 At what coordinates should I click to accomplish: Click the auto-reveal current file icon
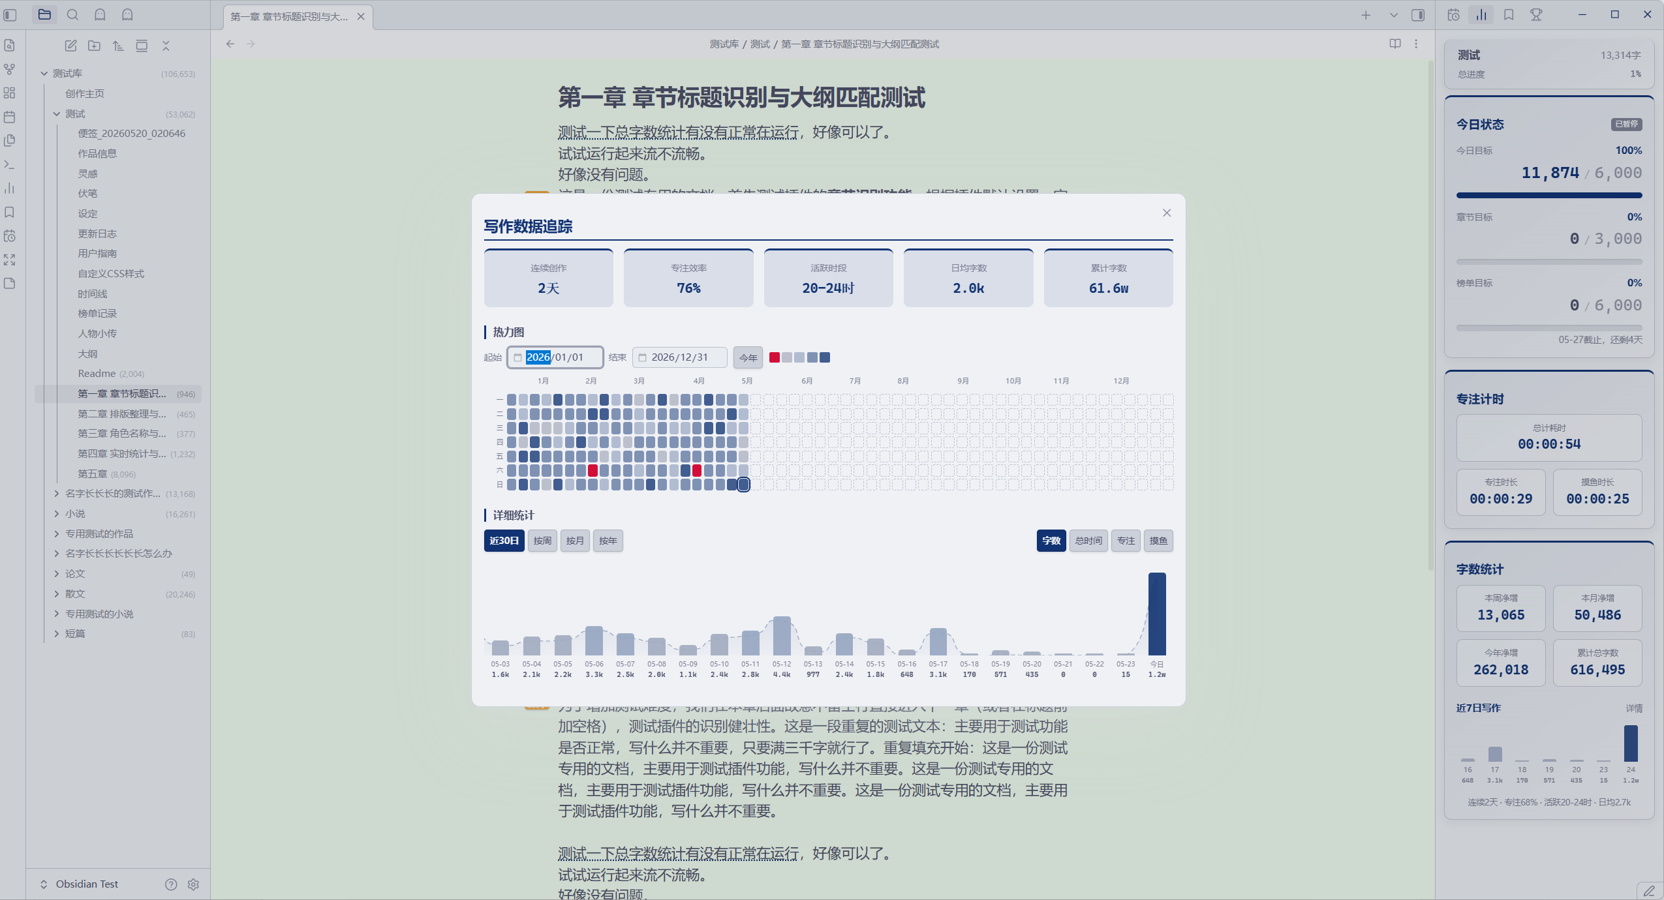(x=142, y=46)
